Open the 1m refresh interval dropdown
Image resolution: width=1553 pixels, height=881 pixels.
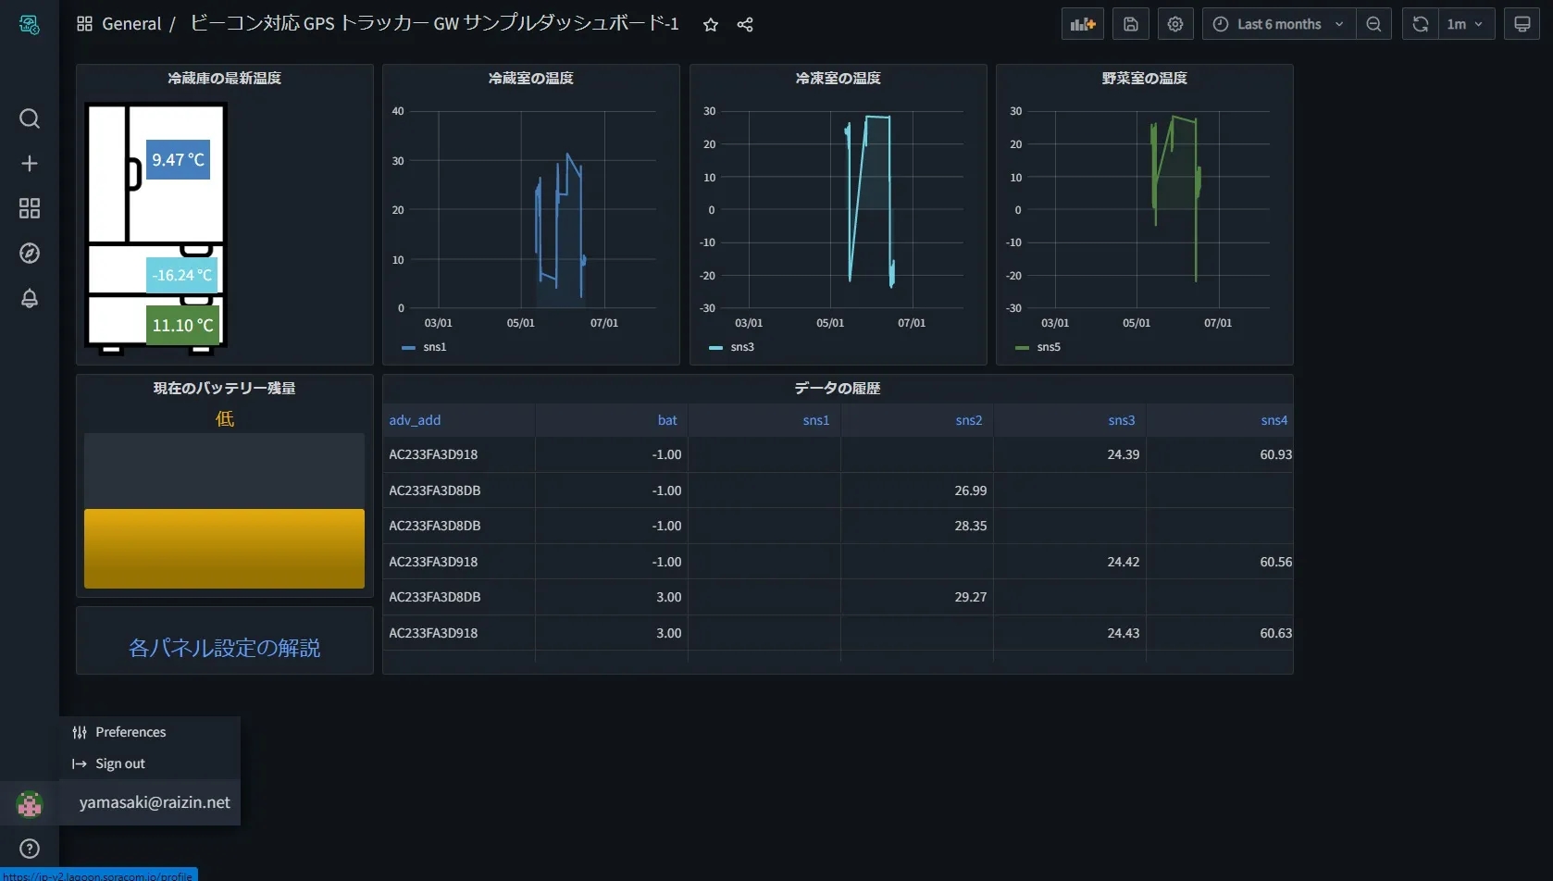[x=1466, y=24]
